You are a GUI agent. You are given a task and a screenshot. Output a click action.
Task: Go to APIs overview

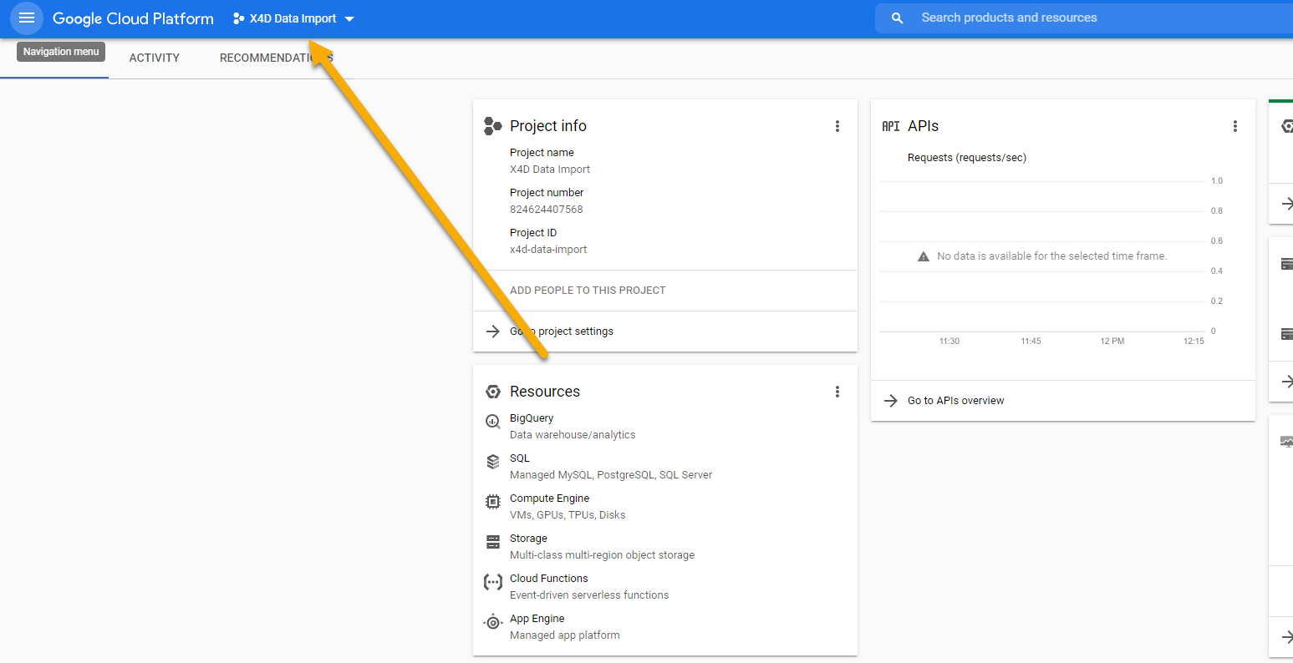(x=955, y=401)
